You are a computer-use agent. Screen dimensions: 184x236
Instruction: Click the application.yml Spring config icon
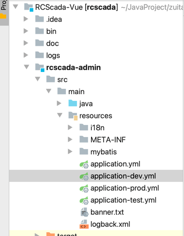84,164
